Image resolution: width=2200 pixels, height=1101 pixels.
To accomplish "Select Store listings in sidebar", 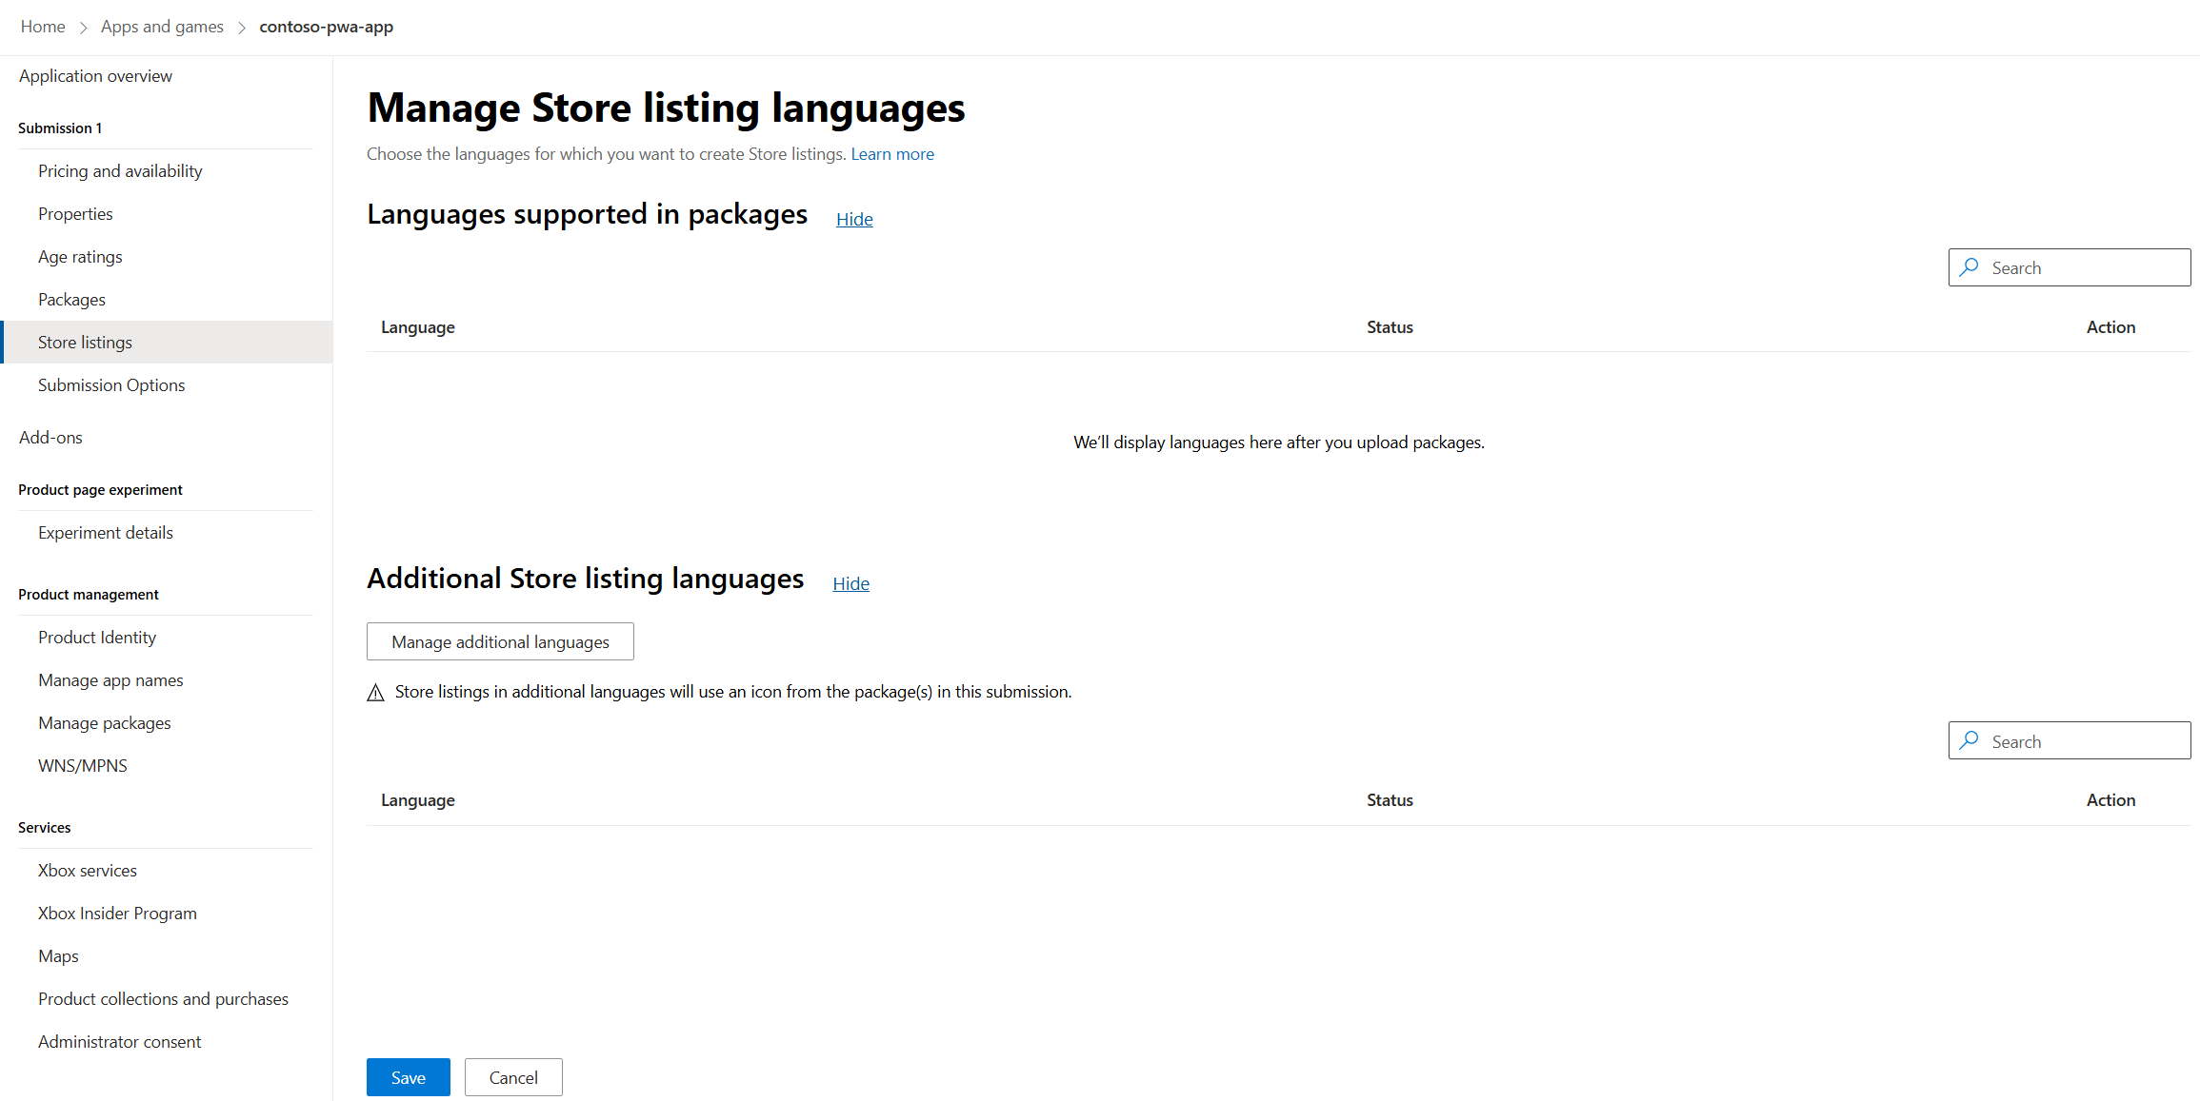I will tap(85, 343).
